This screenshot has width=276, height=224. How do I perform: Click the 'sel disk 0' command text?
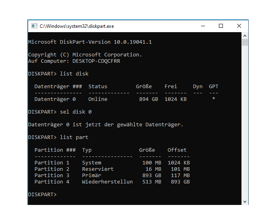click(x=76, y=112)
